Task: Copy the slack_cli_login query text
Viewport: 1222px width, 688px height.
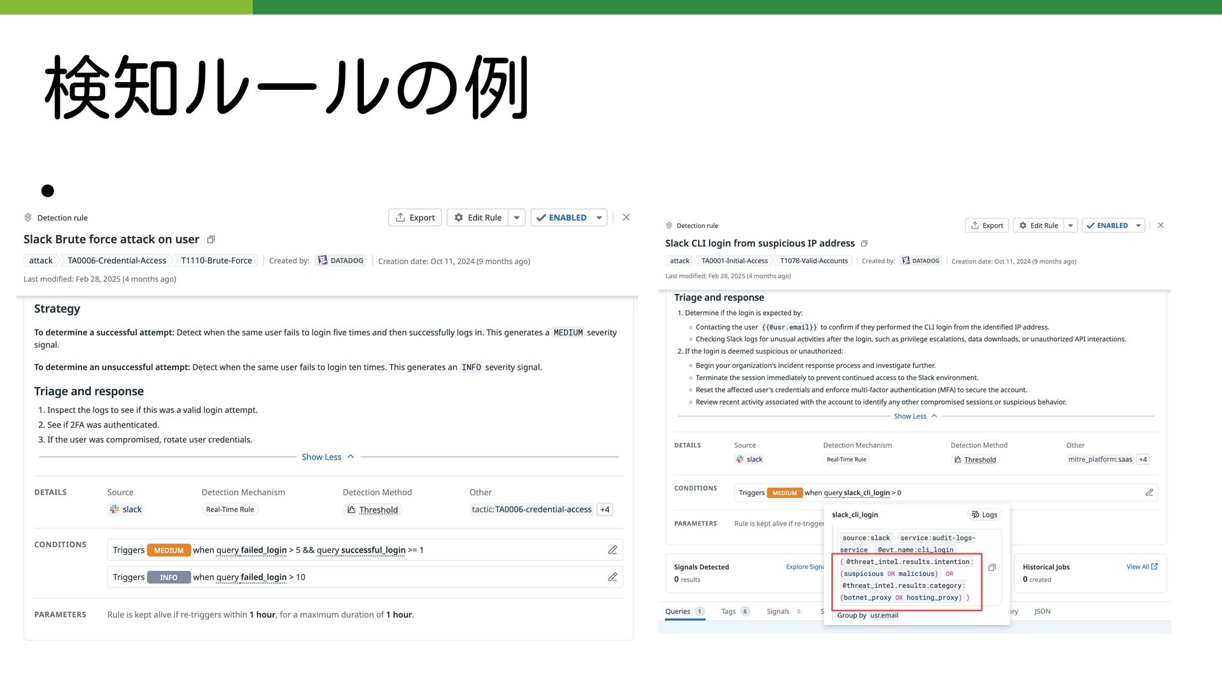Action: pos(992,568)
